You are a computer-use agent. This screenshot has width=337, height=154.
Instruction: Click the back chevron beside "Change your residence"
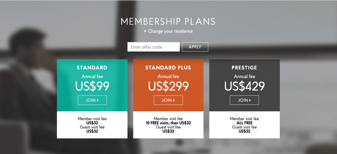(x=145, y=31)
